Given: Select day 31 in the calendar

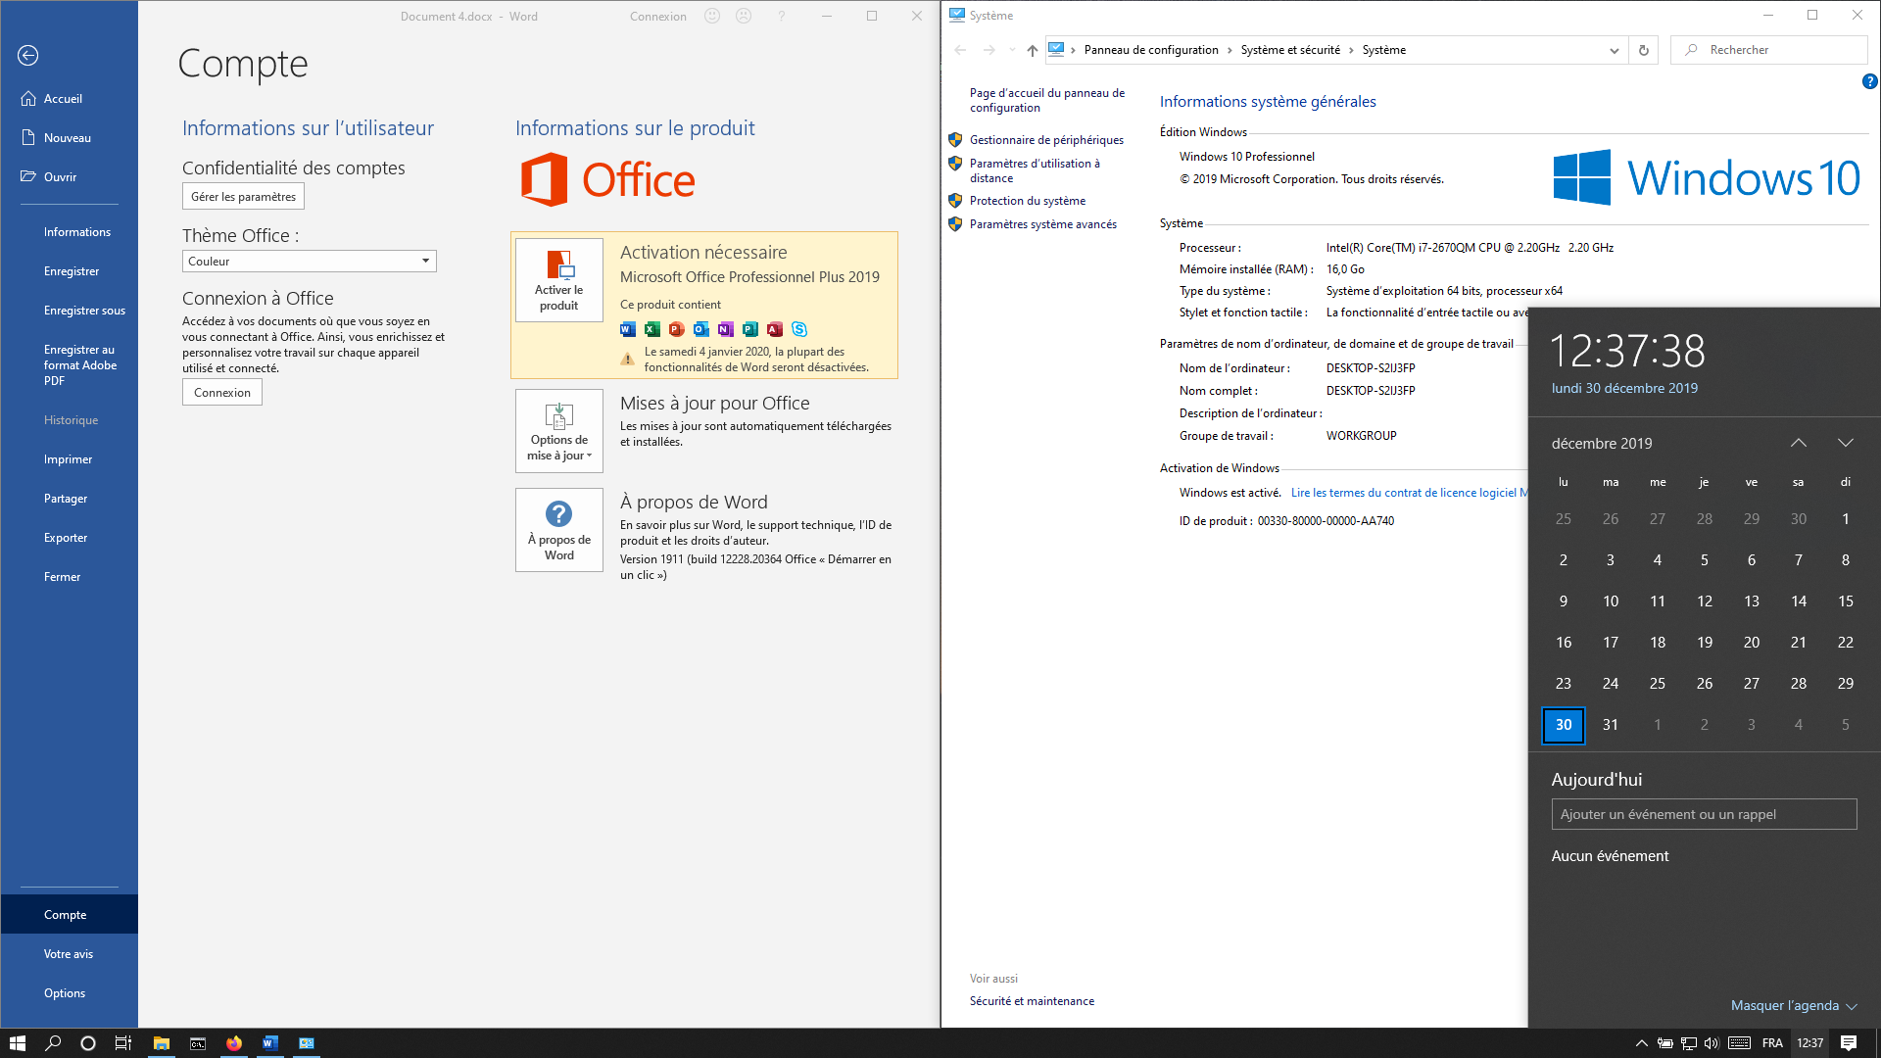Looking at the screenshot, I should (x=1611, y=725).
